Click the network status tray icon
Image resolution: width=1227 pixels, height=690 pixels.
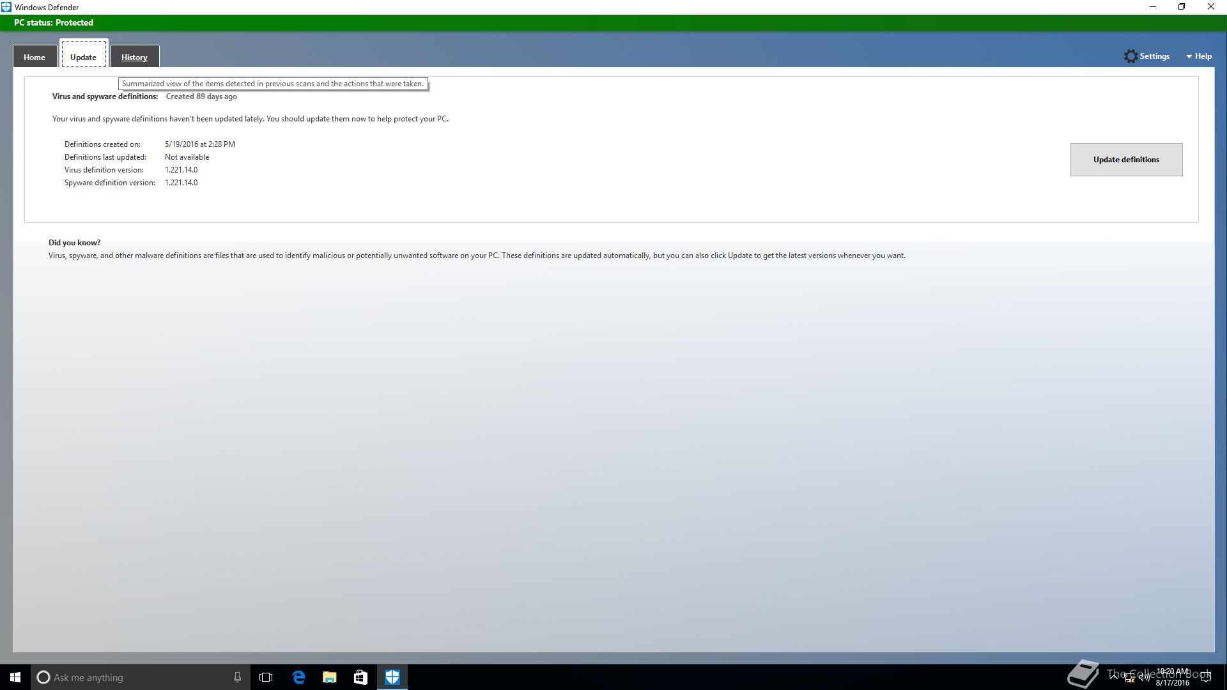(1129, 678)
